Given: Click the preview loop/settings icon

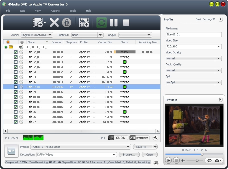Looking at the screenshot, I should tap(209, 161).
